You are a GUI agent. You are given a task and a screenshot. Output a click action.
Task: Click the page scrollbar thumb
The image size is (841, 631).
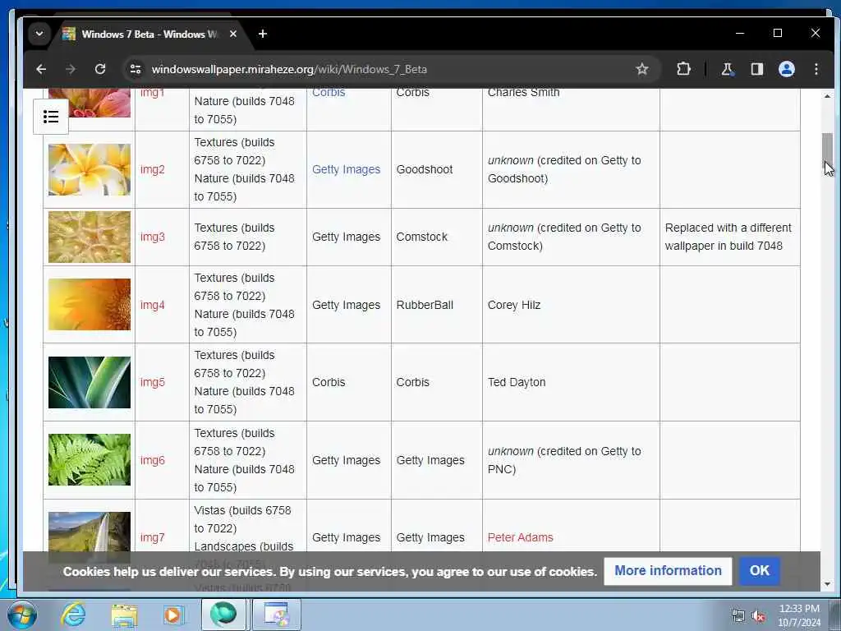[x=827, y=150]
